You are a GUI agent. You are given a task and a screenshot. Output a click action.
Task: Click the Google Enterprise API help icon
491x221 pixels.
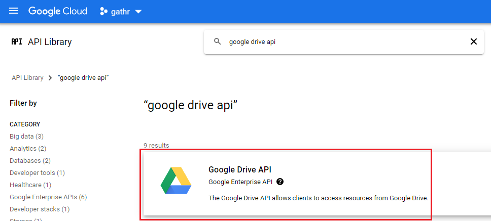(x=280, y=182)
